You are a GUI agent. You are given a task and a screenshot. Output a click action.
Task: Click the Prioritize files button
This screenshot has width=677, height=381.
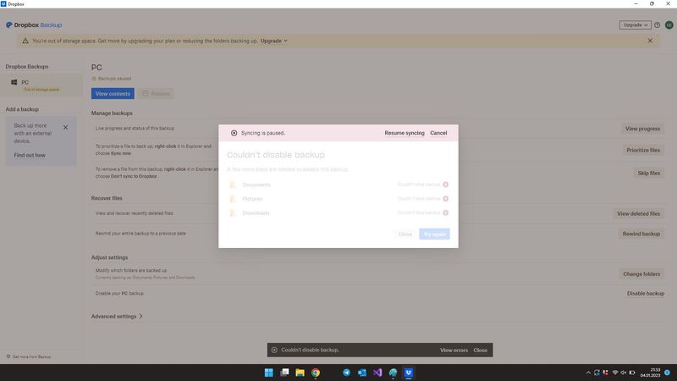coord(643,151)
